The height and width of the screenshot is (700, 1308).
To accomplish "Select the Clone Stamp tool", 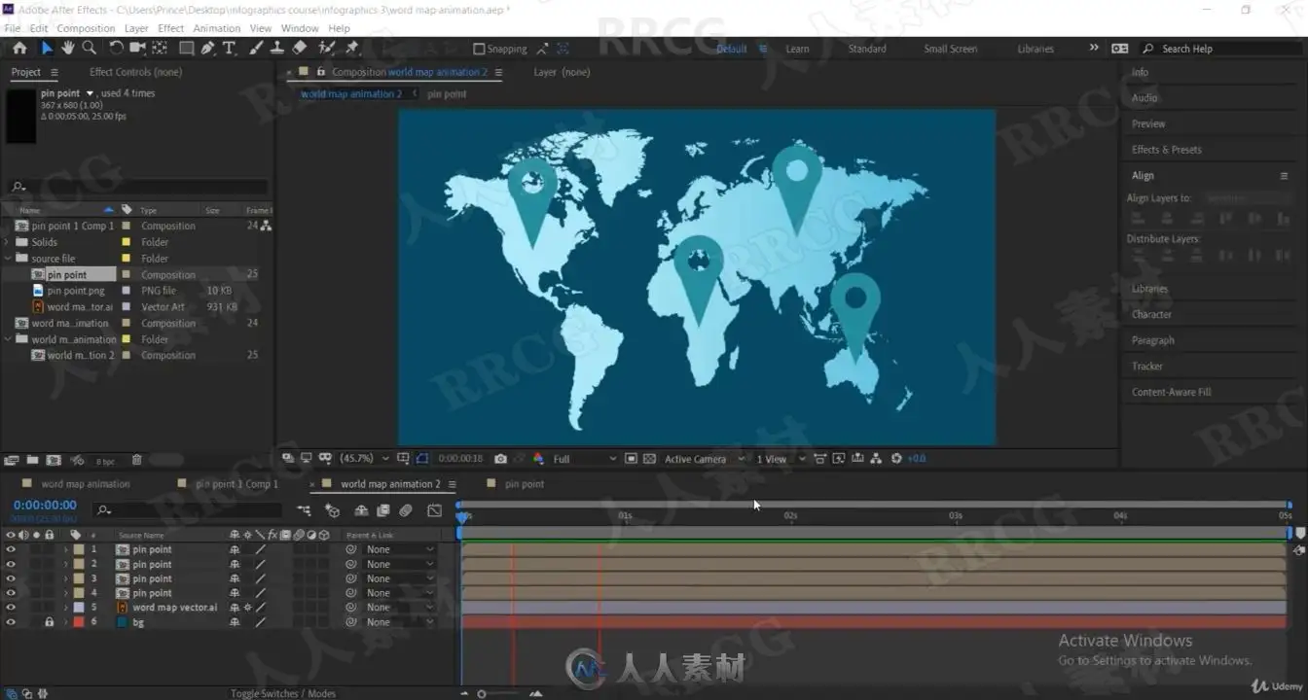I will (x=277, y=48).
